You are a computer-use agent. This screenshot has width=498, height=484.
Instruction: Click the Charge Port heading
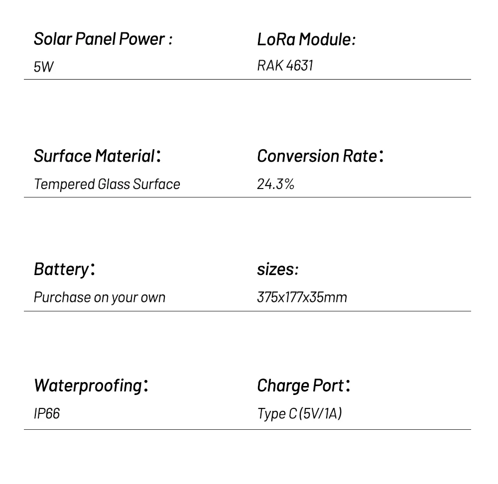click(303, 386)
